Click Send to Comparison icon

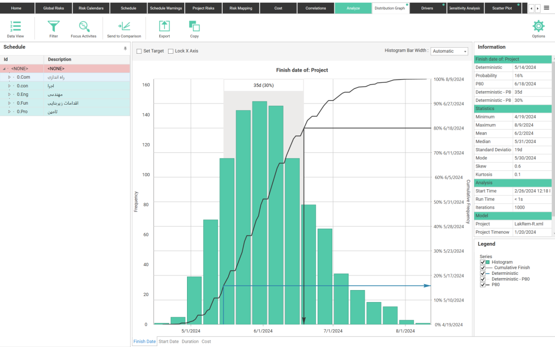coord(124,27)
